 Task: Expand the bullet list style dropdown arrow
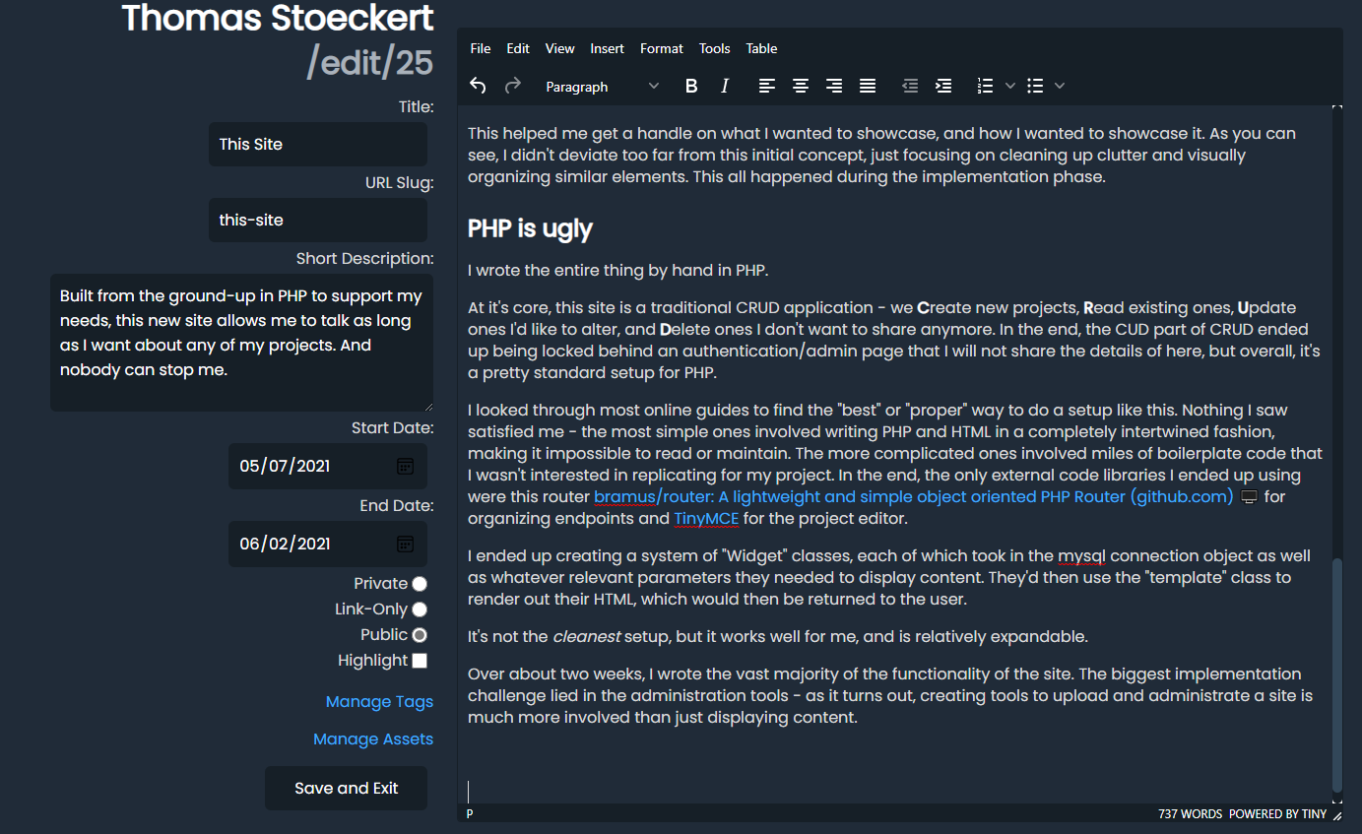pos(1060,87)
